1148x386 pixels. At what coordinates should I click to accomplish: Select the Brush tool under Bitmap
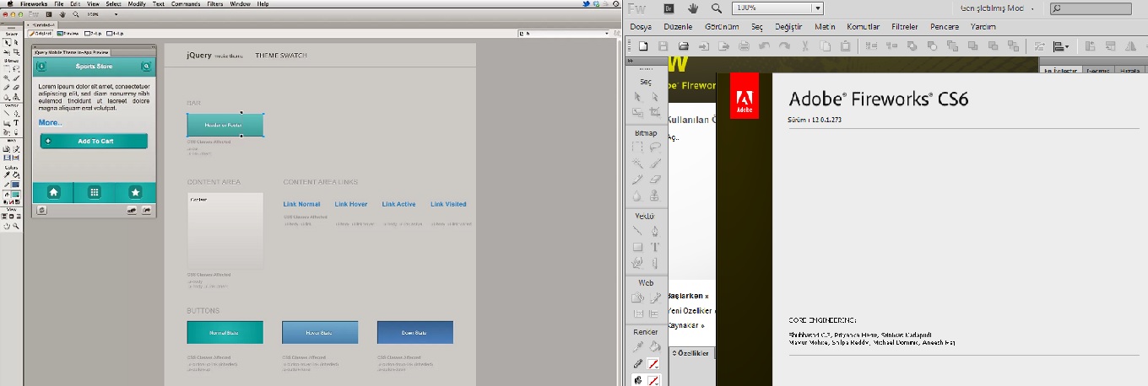655,164
